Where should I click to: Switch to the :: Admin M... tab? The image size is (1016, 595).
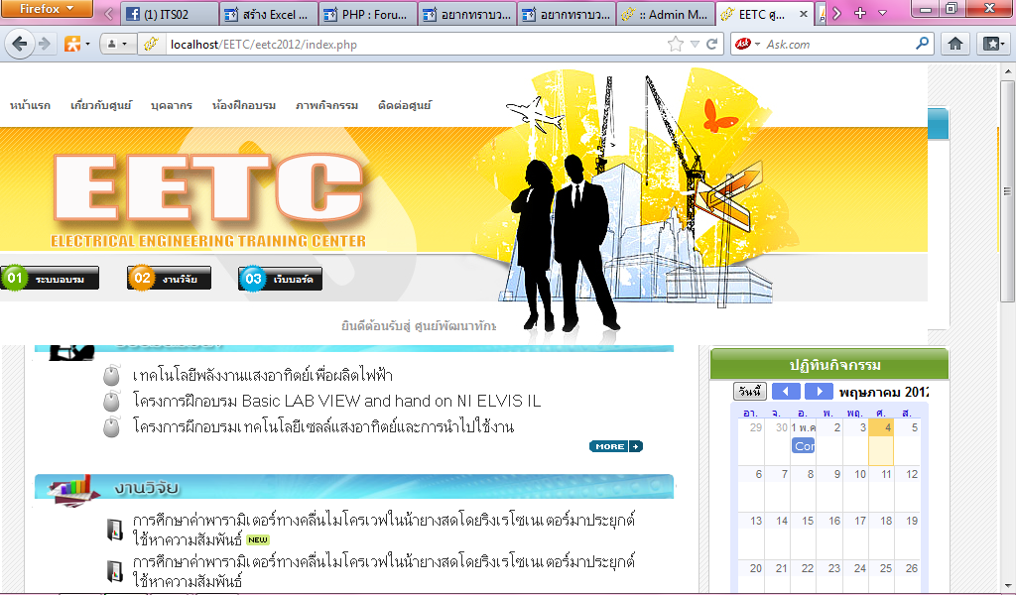coord(665,14)
